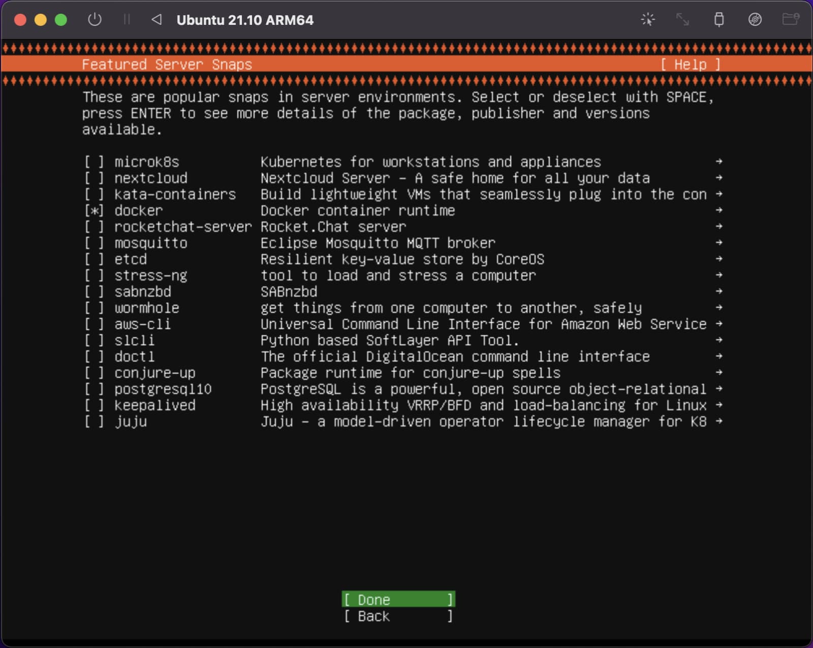Close the VM window via red button
The width and height of the screenshot is (813, 648).
[x=20, y=20]
